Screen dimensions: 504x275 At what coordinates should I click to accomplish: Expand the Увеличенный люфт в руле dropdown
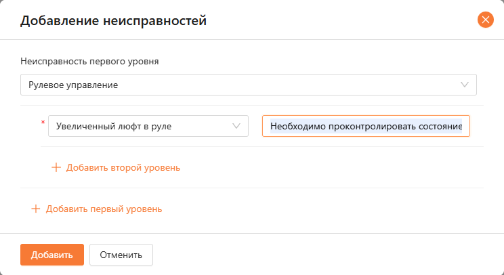[x=148, y=126]
